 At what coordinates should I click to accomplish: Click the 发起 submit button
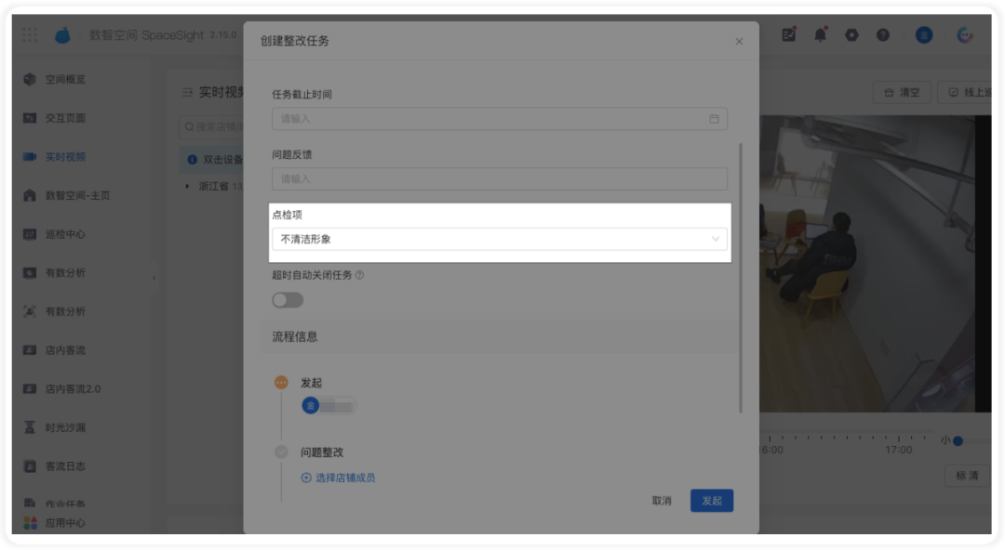click(712, 501)
